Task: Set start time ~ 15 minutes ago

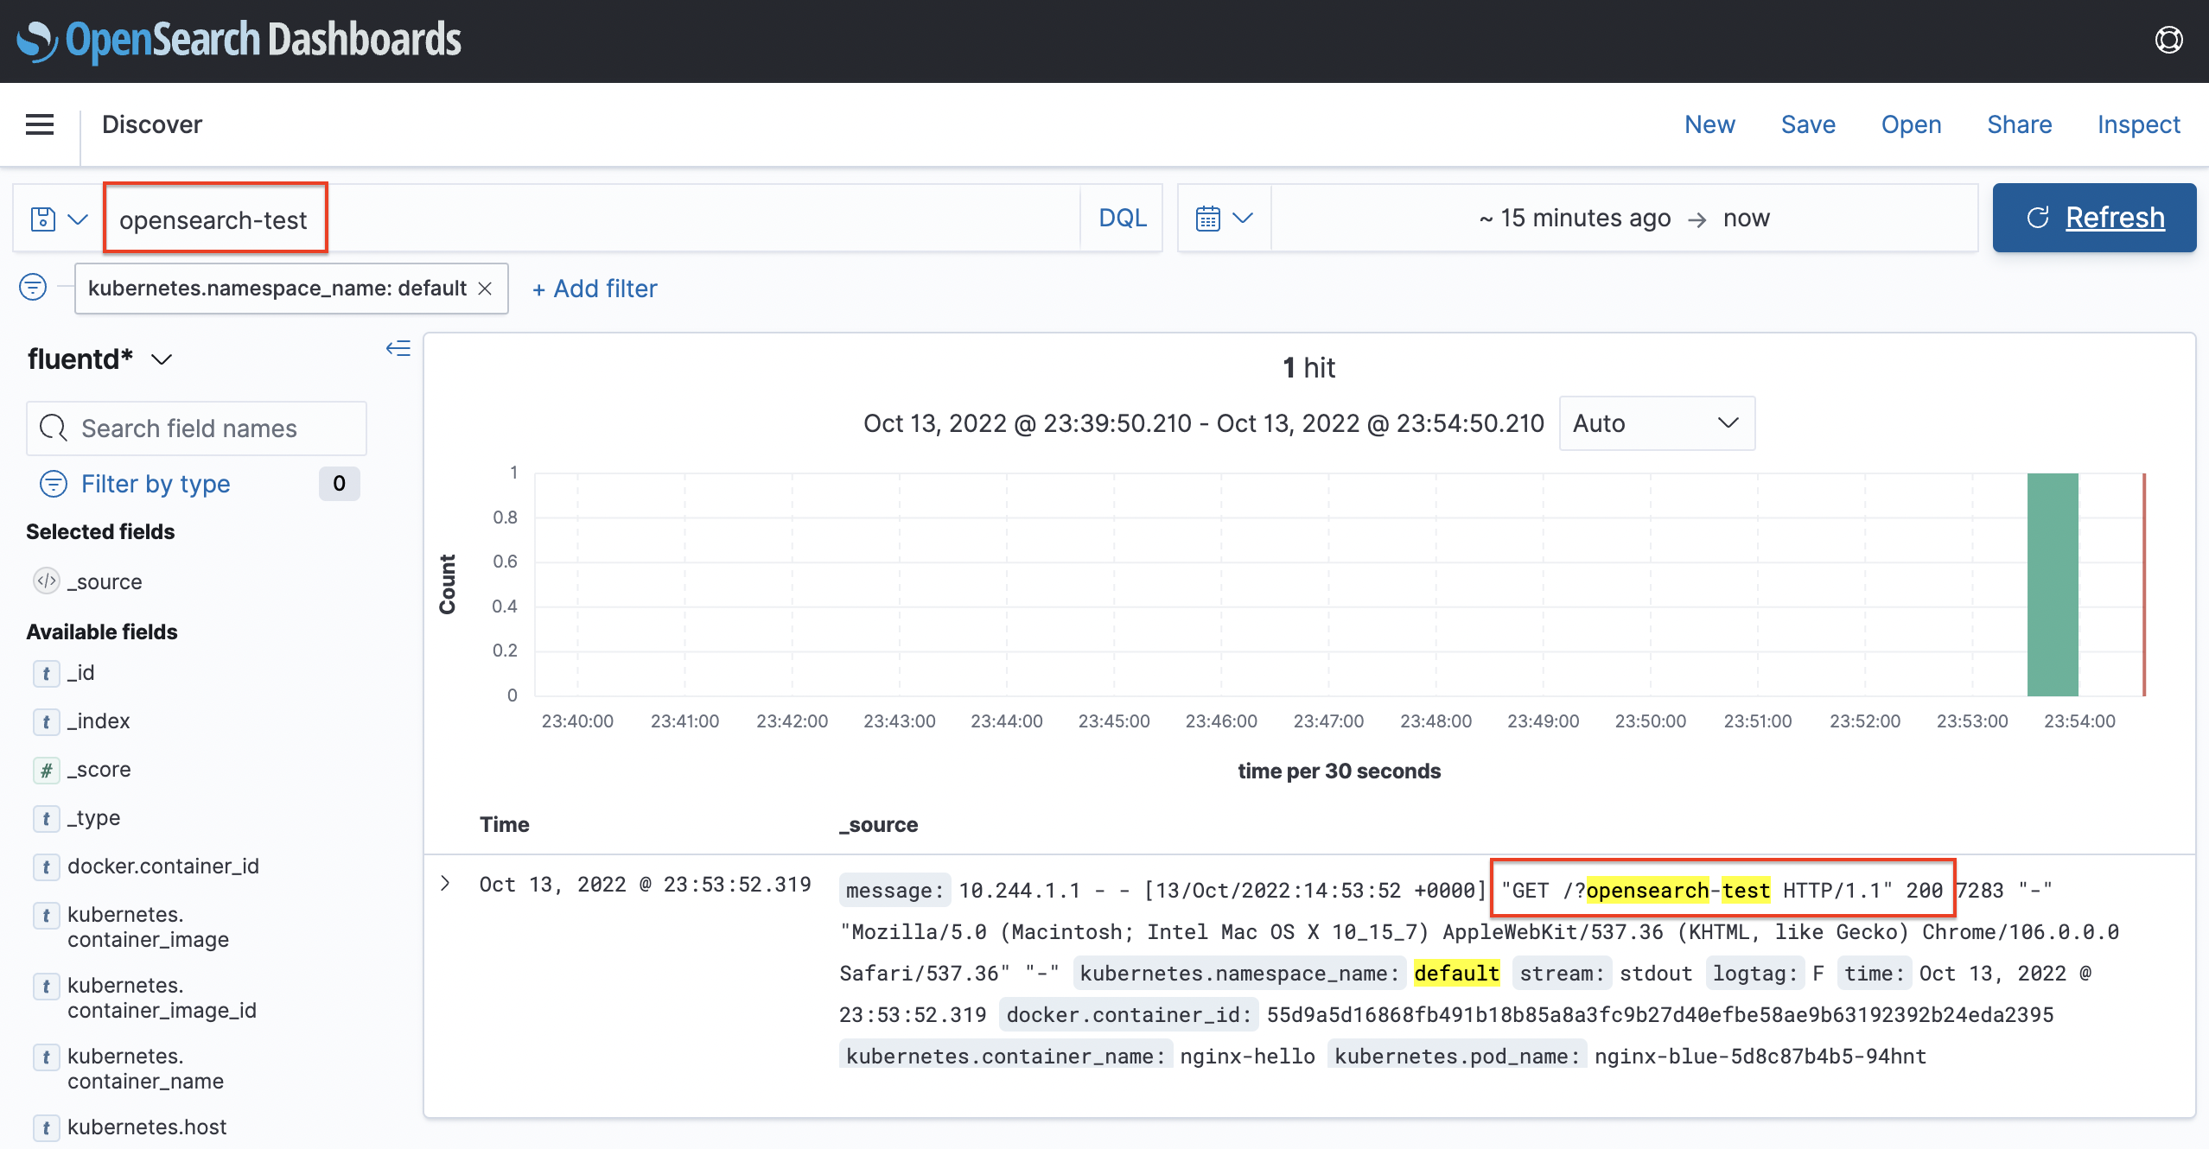Action: click(x=1575, y=218)
